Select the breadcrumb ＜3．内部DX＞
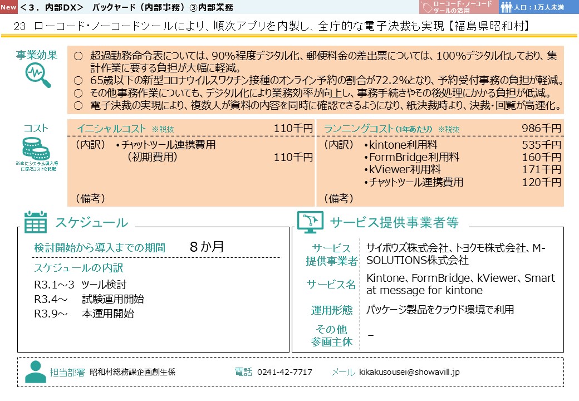579x401 pixels. (x=52, y=7)
